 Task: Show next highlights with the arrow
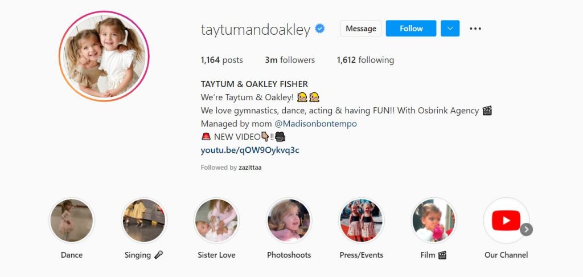(526, 229)
